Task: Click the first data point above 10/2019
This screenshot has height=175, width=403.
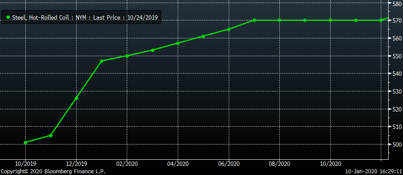Action: point(26,142)
